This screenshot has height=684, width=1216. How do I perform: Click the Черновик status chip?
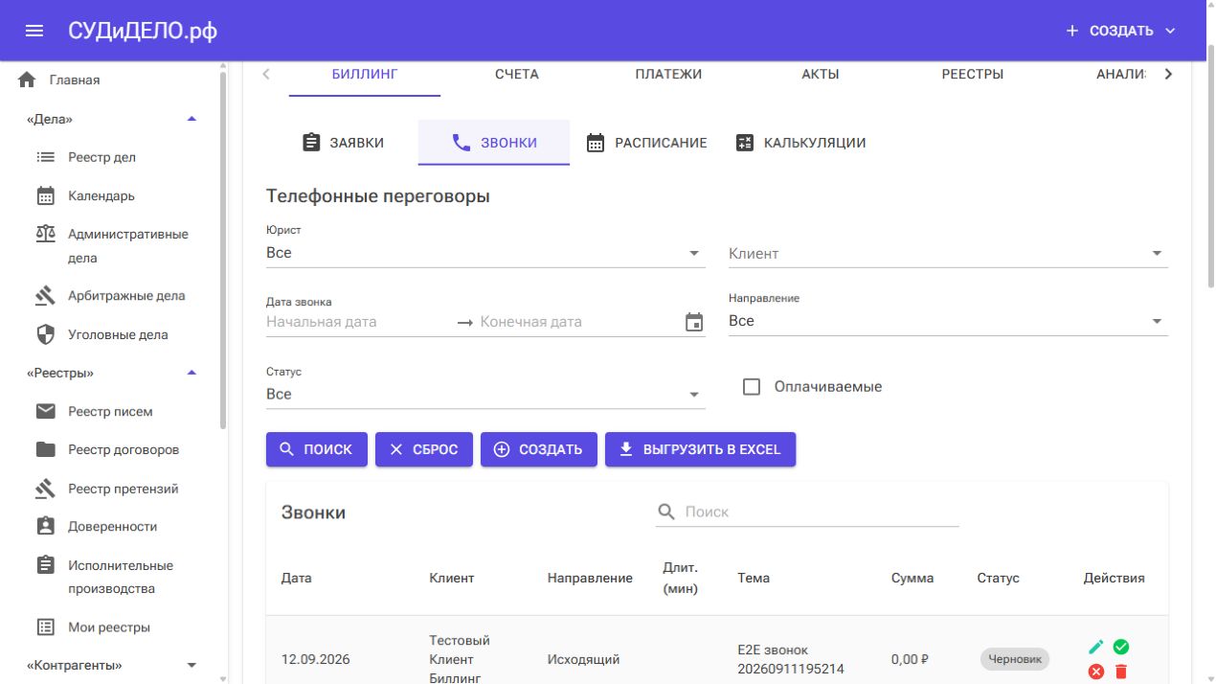tap(1015, 659)
